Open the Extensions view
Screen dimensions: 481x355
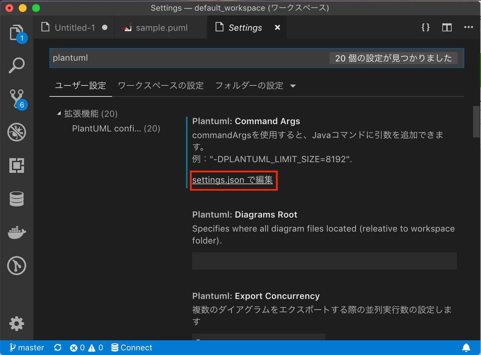pos(16,165)
